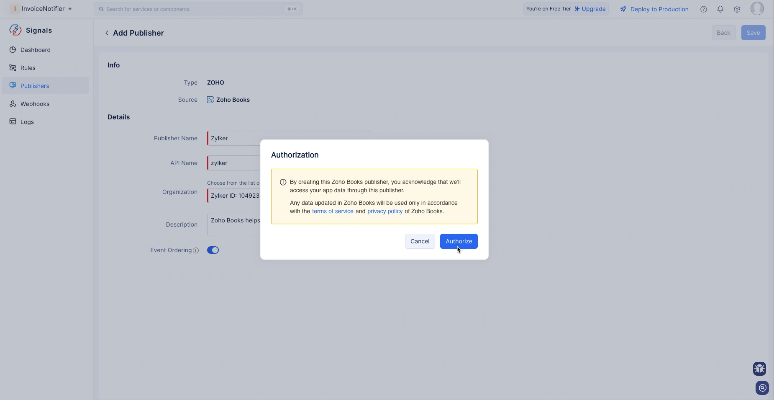
Task: Open the help question mark icon
Action: click(x=704, y=9)
